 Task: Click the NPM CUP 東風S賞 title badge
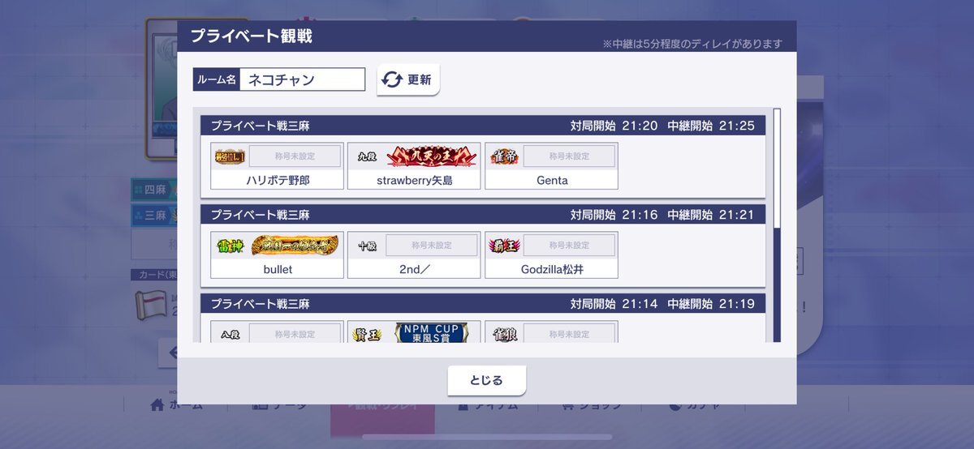(x=431, y=332)
